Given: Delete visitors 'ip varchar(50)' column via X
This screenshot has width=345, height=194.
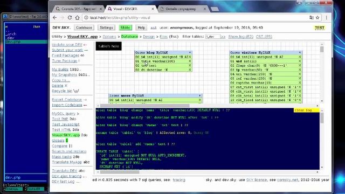Looking at the screenshot, I should click(x=300, y=70).
